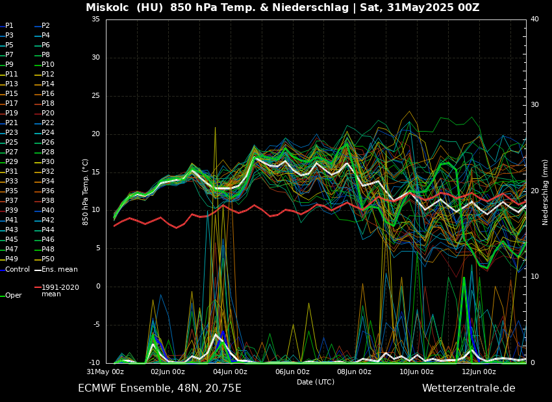Click the P25 legend entry
552x402 pixels.
[x=12, y=143]
